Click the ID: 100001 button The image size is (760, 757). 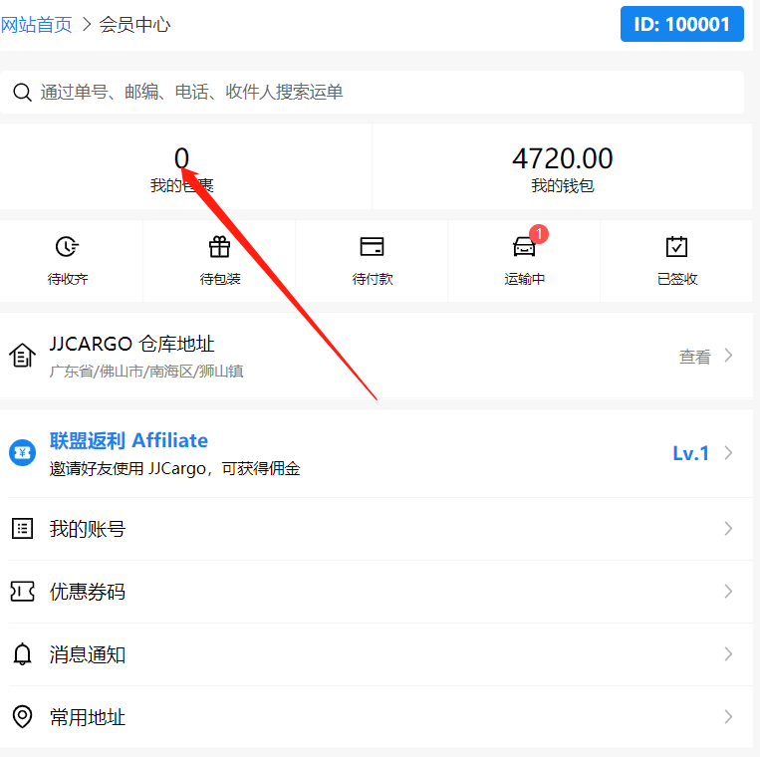[x=681, y=25]
